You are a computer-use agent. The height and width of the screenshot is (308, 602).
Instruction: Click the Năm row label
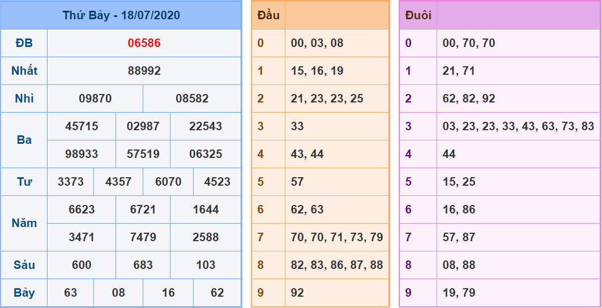(24, 223)
